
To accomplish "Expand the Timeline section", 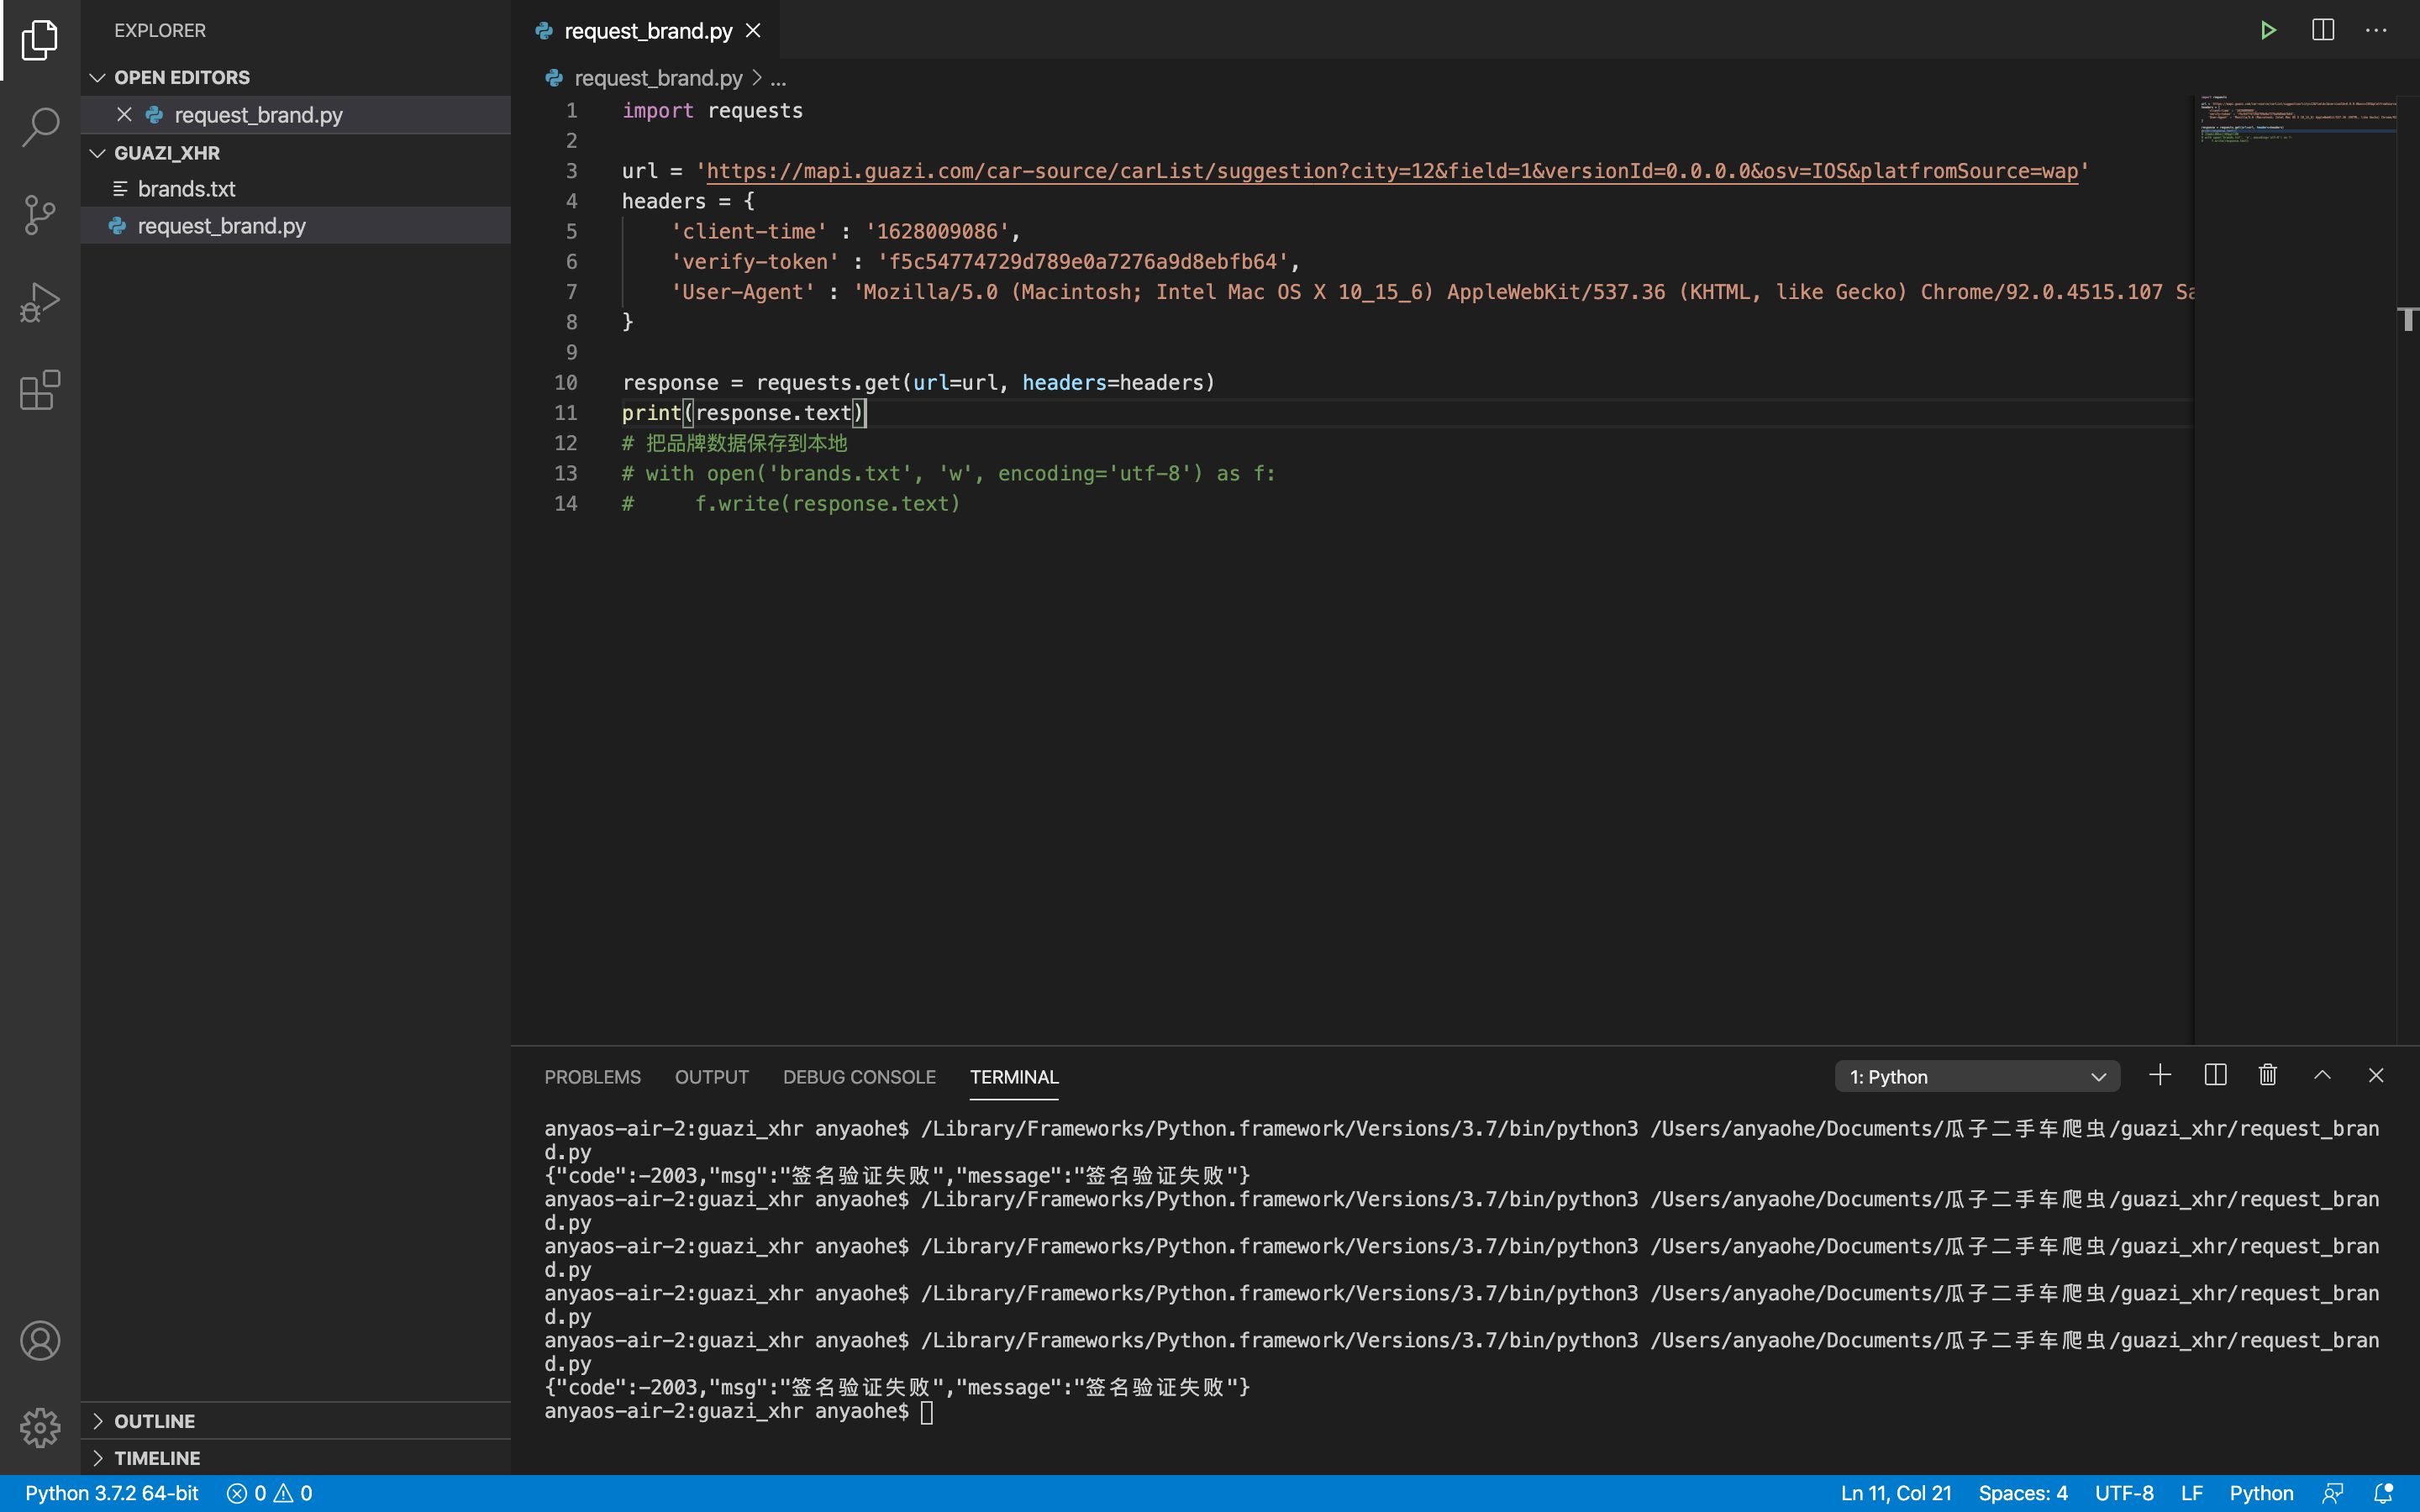I will coord(97,1458).
